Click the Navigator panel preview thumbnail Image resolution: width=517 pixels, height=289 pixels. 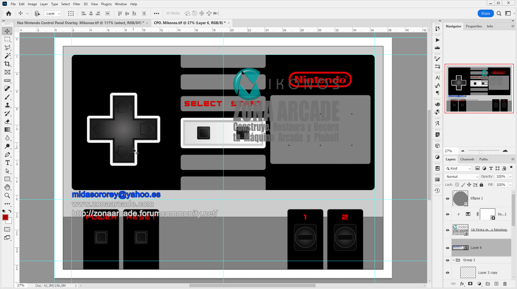[x=479, y=88]
